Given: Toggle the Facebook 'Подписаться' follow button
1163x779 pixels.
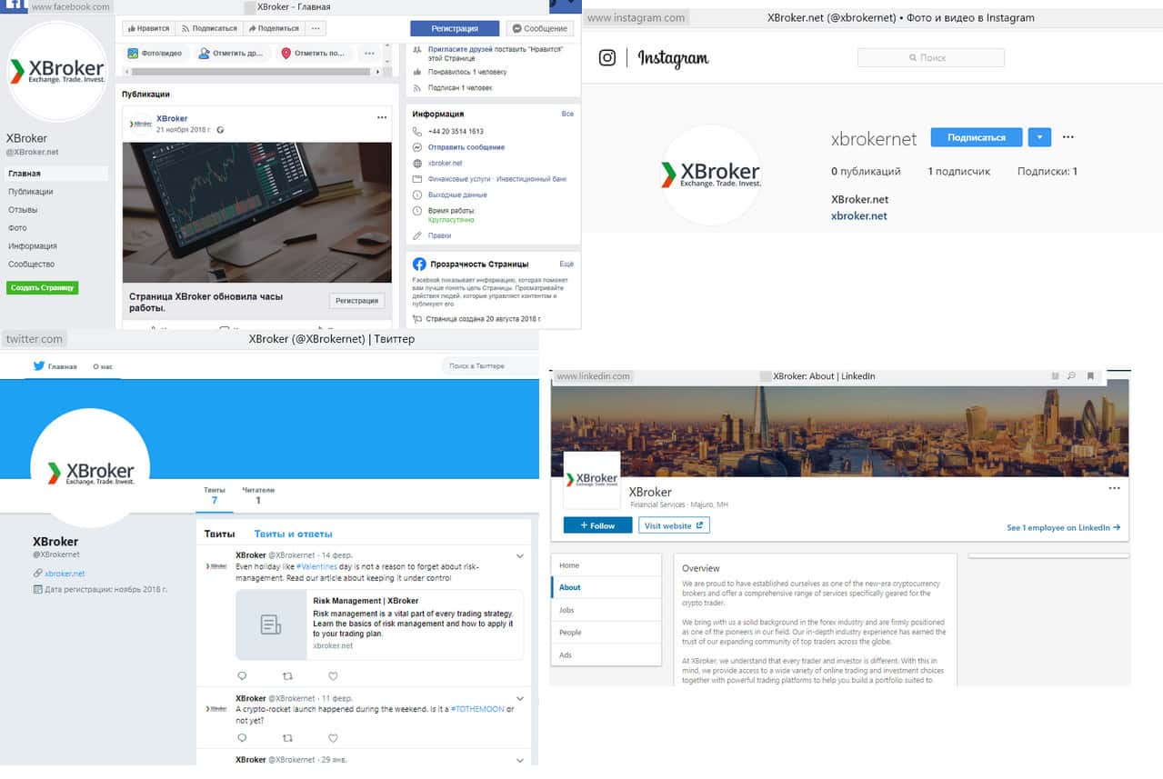Looking at the screenshot, I should click(x=208, y=28).
